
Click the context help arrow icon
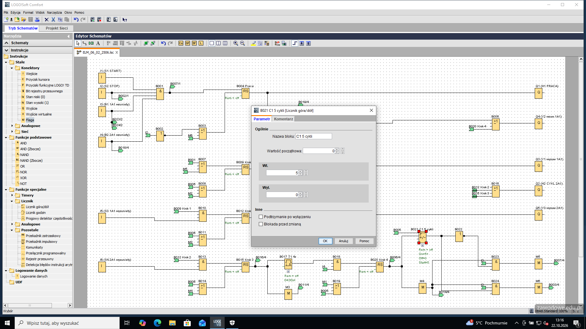coord(125,19)
